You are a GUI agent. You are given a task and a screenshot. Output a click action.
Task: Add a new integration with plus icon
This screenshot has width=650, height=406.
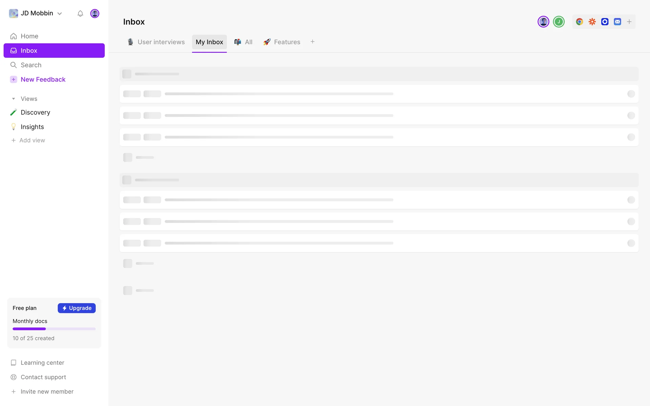[x=629, y=22]
